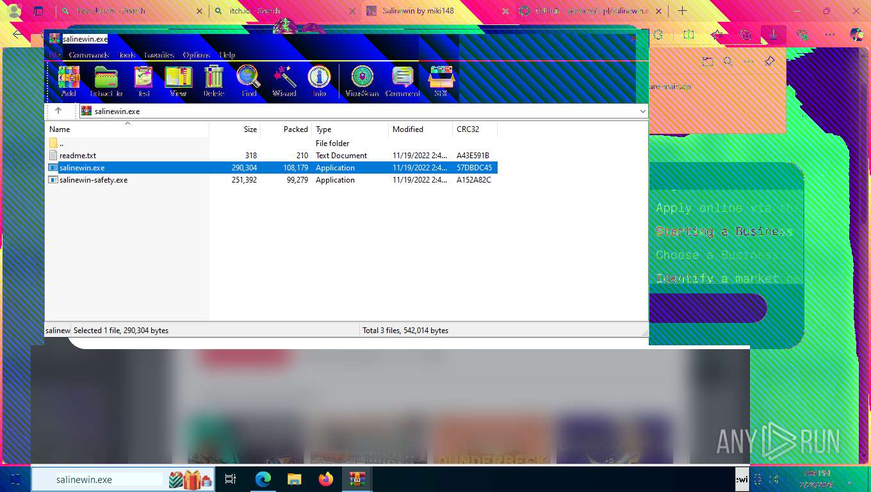Open the WinRAR address path dropdown
The height and width of the screenshot is (492, 871).
(642, 111)
